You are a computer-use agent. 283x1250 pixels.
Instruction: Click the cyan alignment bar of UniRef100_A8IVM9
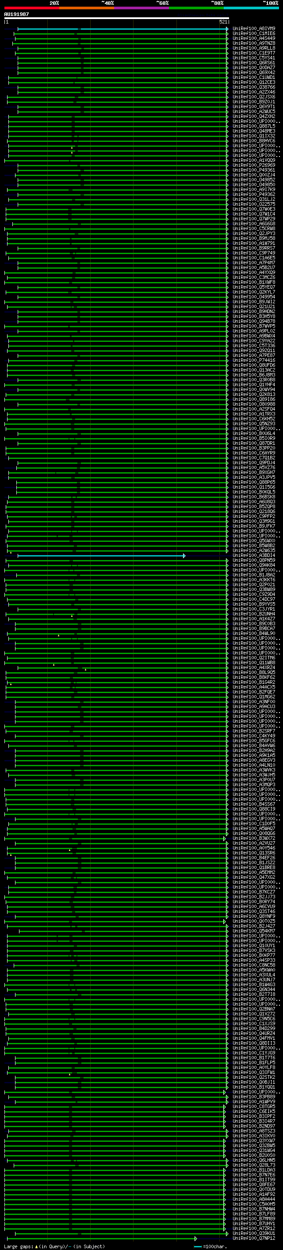(x=123, y=29)
